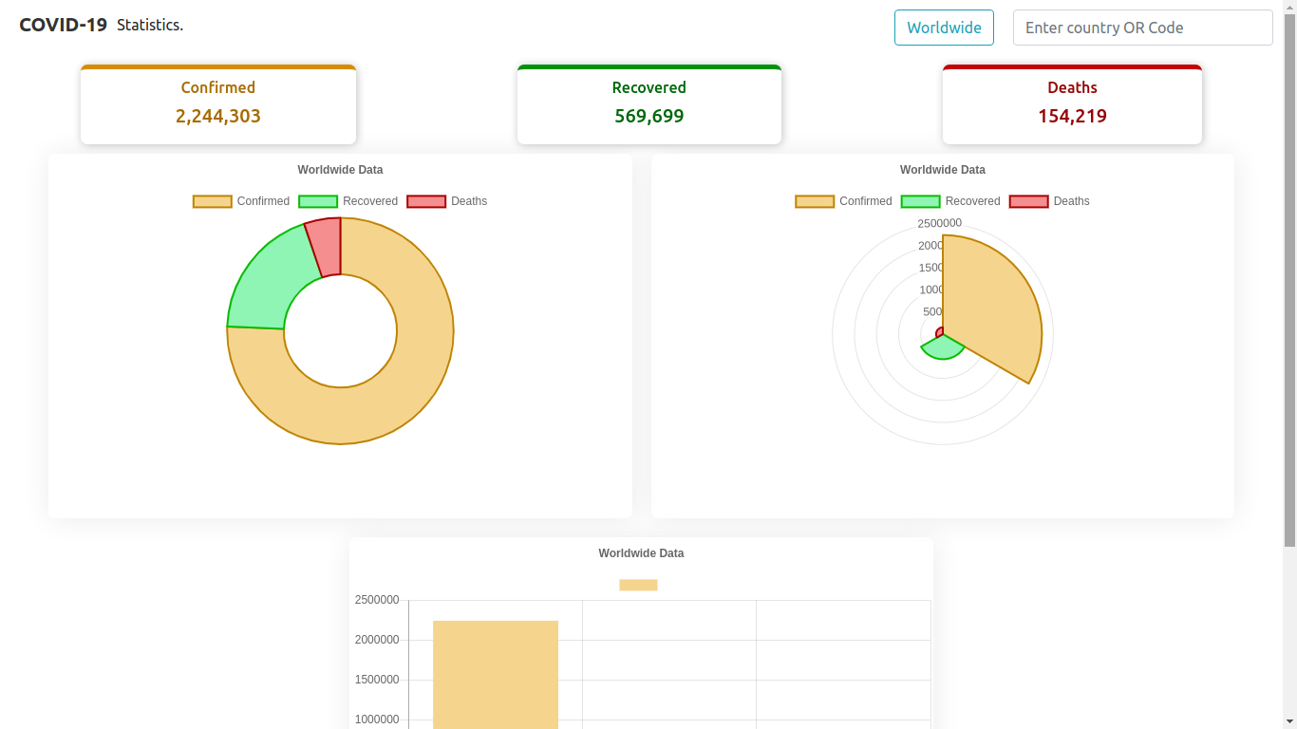This screenshot has height=729, width=1297.
Task: Toggle Recovered legend in polar area chart
Action: (950, 201)
